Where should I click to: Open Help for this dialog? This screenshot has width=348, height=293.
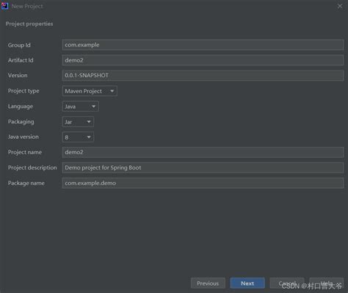(327, 283)
